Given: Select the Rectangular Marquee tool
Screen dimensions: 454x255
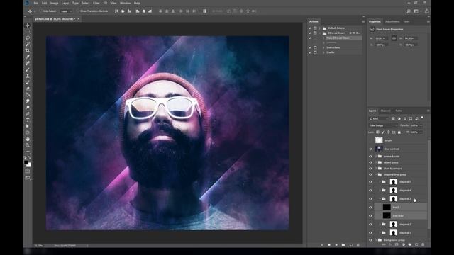Looking at the screenshot, I should pyautogui.click(x=28, y=31).
